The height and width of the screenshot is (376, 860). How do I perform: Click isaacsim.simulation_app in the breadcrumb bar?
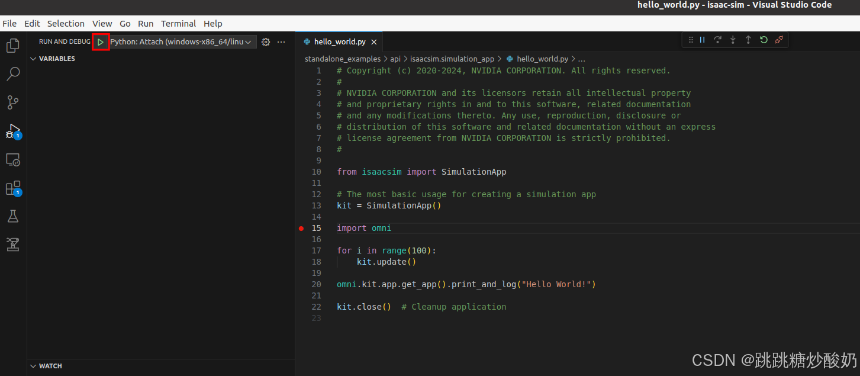(452, 59)
